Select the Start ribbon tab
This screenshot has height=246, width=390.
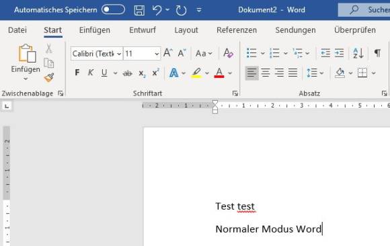pyautogui.click(x=52, y=30)
